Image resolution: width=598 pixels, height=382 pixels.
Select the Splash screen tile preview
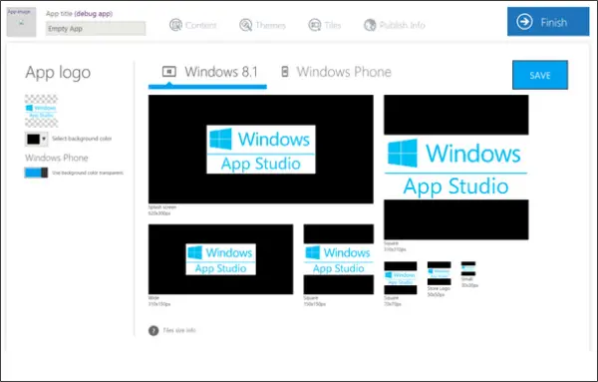pos(261,150)
